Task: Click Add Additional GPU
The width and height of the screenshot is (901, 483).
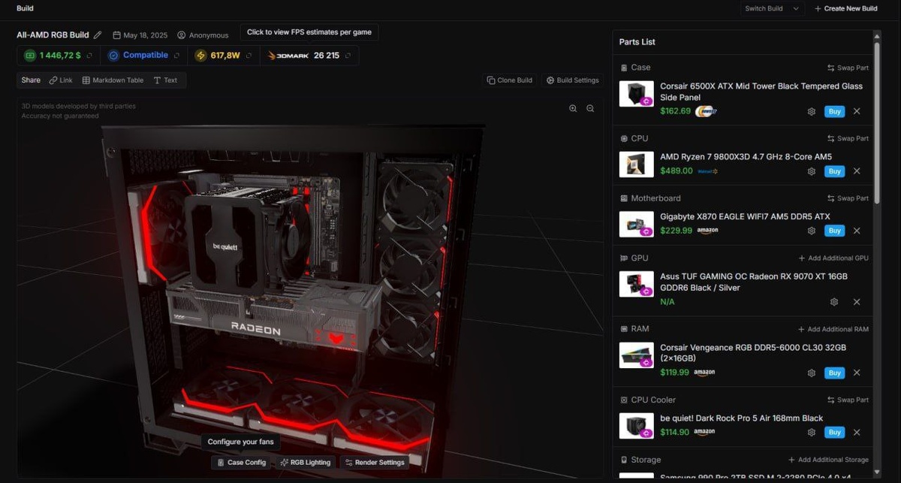Action: 833,258
